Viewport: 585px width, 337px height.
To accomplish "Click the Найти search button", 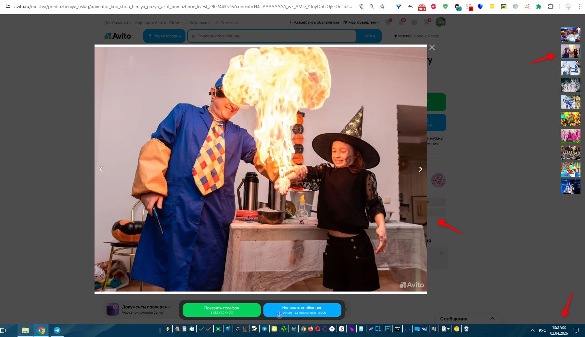I will (369, 36).
